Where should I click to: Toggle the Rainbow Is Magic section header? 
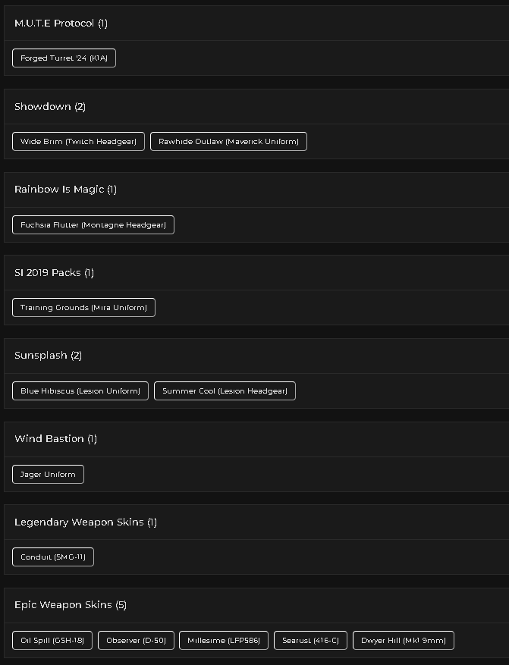[256, 190]
